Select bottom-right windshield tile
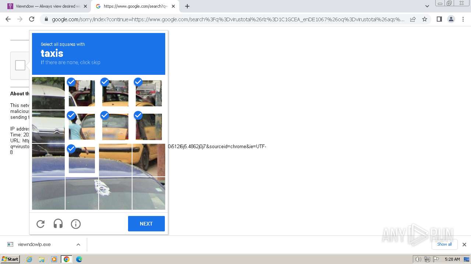The width and height of the screenshot is (471, 264). pos(149,193)
